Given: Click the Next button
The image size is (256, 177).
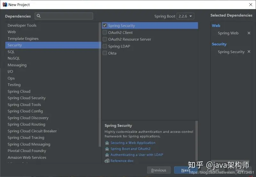Looking at the screenshot, I should point(186,170).
